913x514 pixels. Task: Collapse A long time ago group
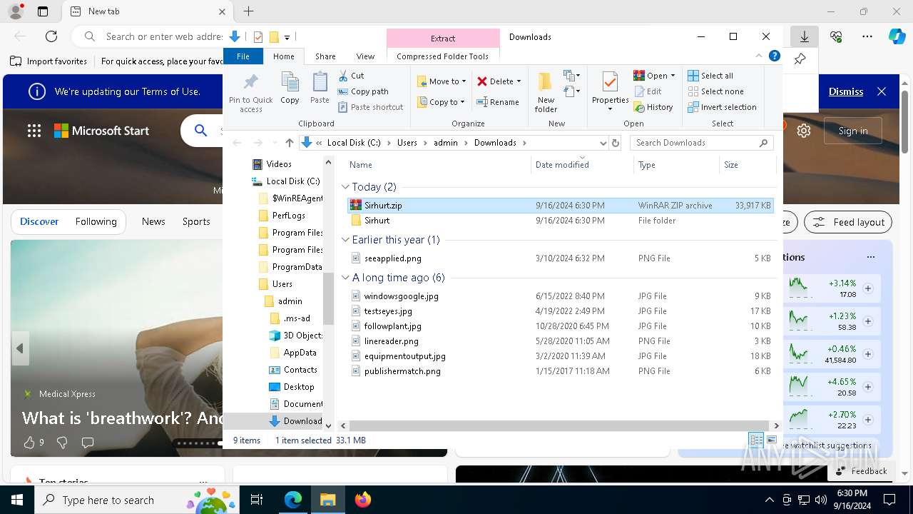tap(346, 278)
